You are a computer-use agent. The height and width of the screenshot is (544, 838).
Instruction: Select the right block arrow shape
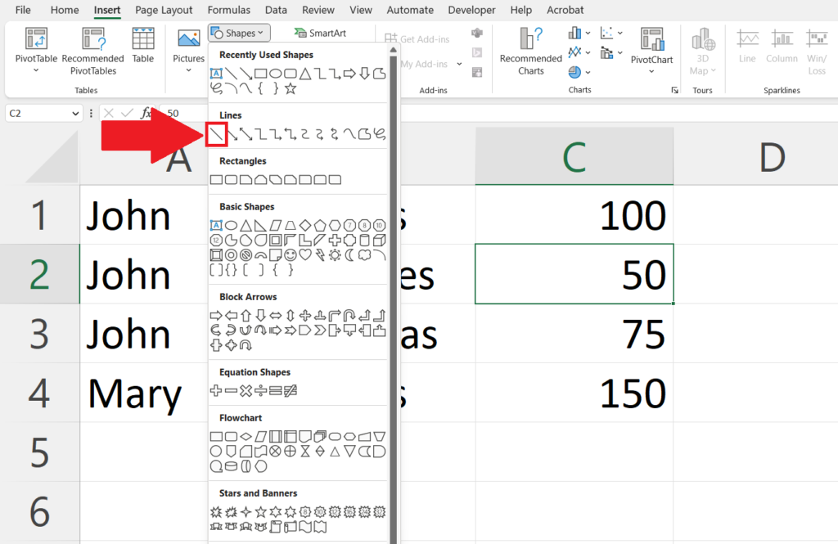(x=216, y=316)
